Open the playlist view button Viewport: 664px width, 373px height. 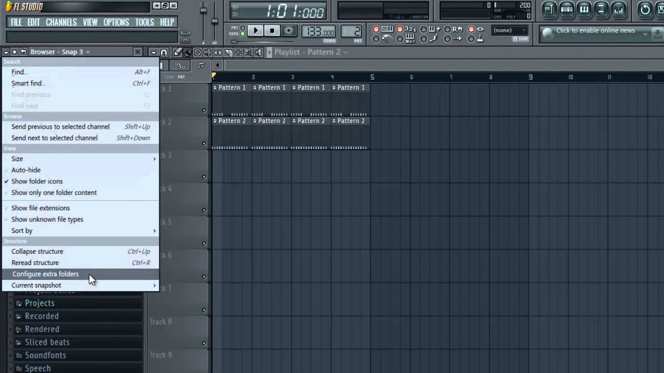[x=549, y=9]
